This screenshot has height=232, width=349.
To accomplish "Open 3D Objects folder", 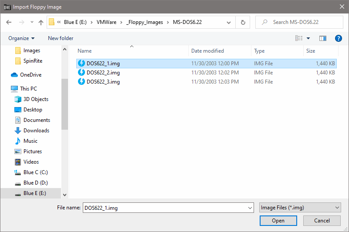I will (x=36, y=99).
